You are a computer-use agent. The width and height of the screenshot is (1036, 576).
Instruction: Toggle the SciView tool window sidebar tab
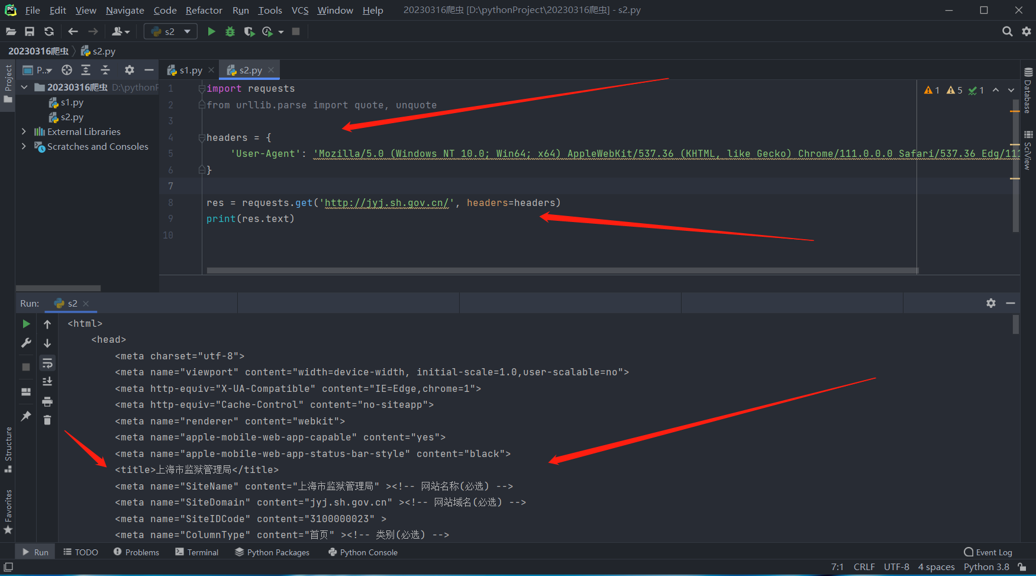pyautogui.click(x=1028, y=150)
